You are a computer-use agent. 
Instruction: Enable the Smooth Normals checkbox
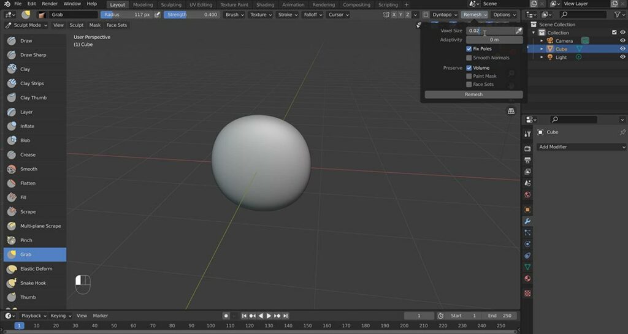pos(469,58)
